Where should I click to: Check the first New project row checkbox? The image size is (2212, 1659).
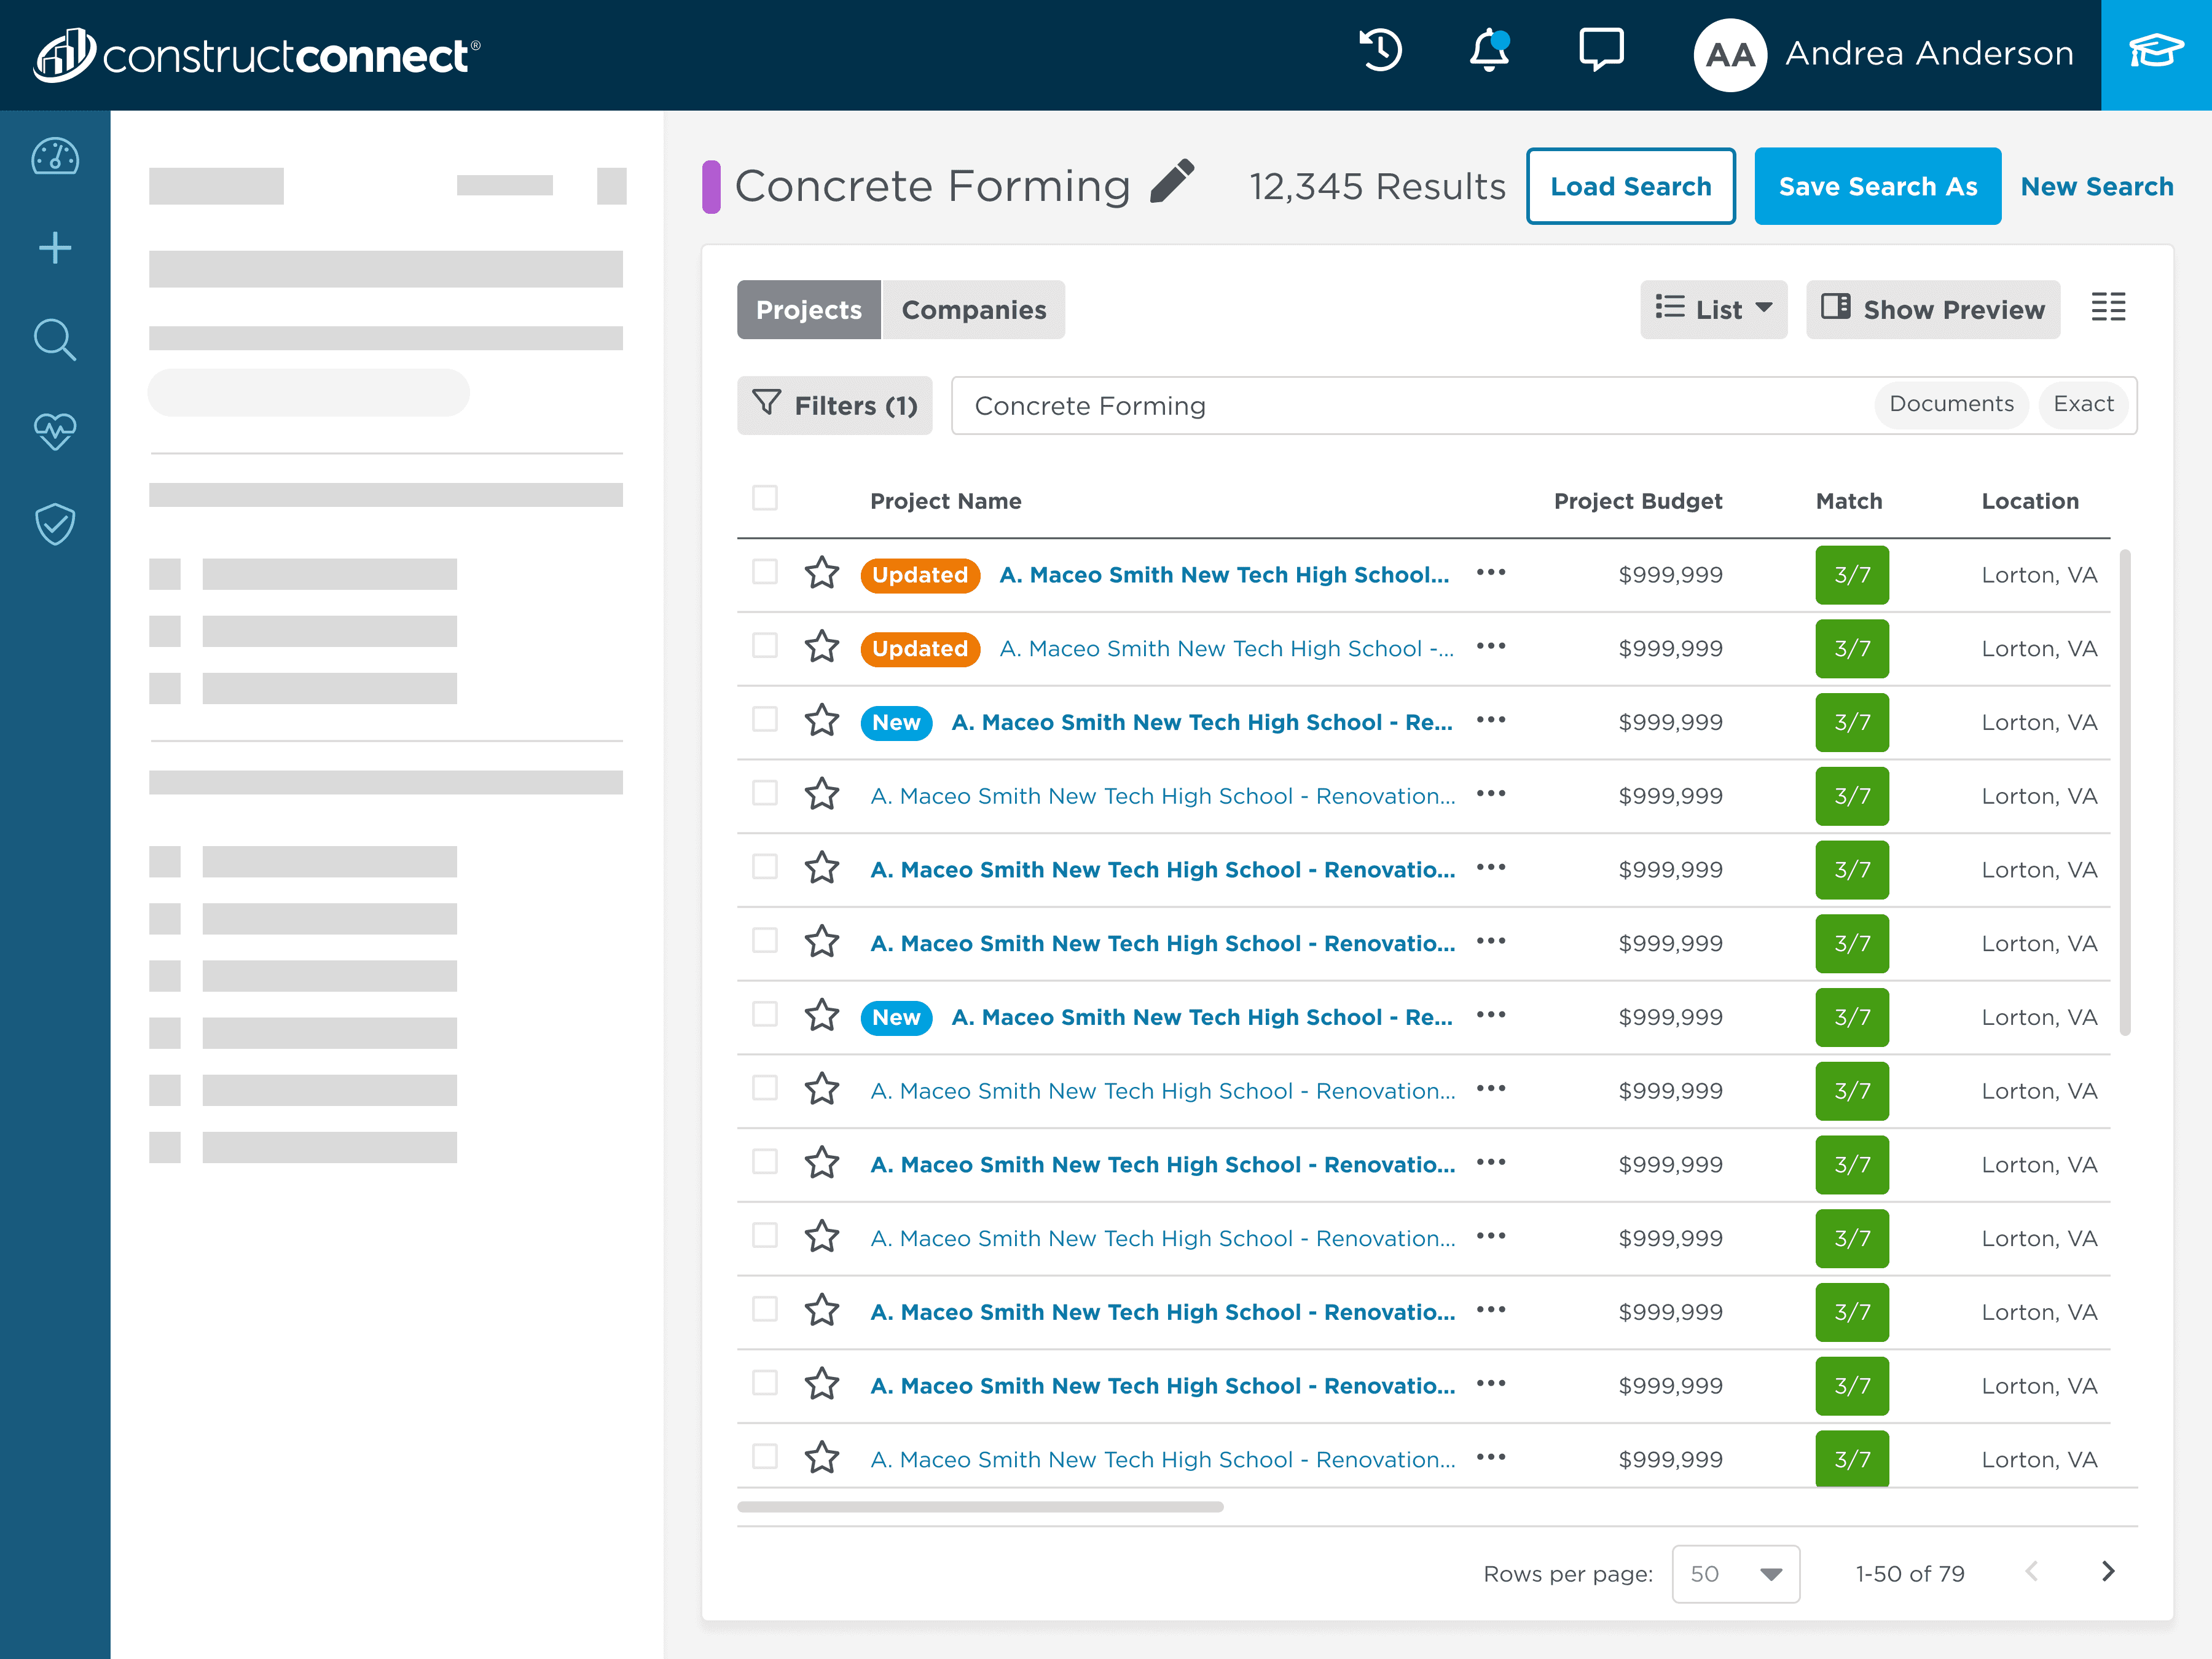pos(765,720)
